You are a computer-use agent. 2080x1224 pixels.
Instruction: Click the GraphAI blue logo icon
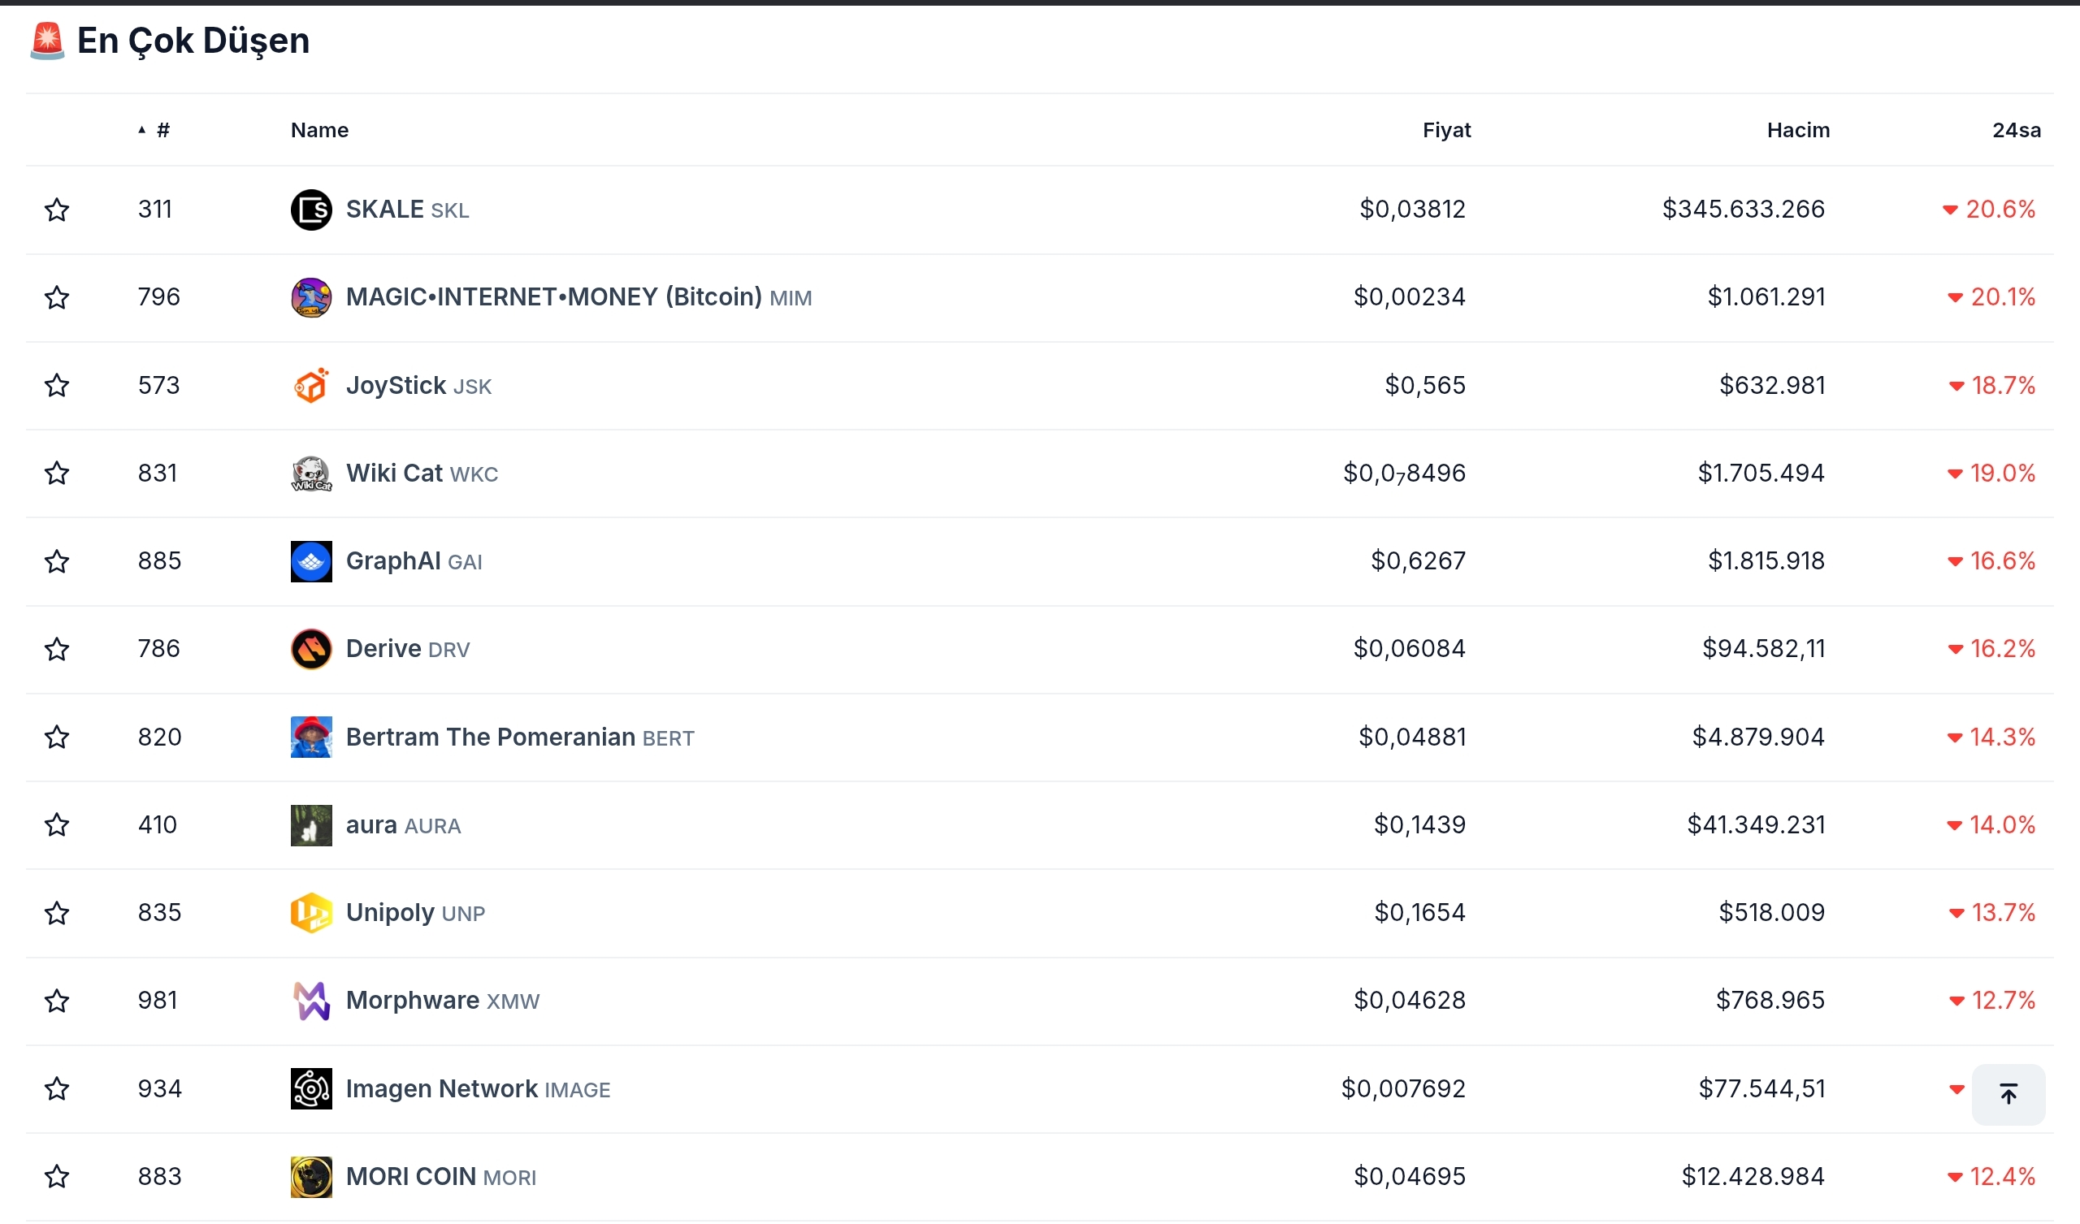click(x=311, y=561)
